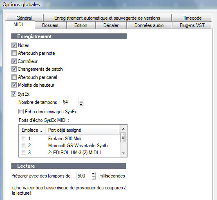The height and width of the screenshot is (200, 217).
Task: Click the port list scroll up arrow
Action: [123, 129]
